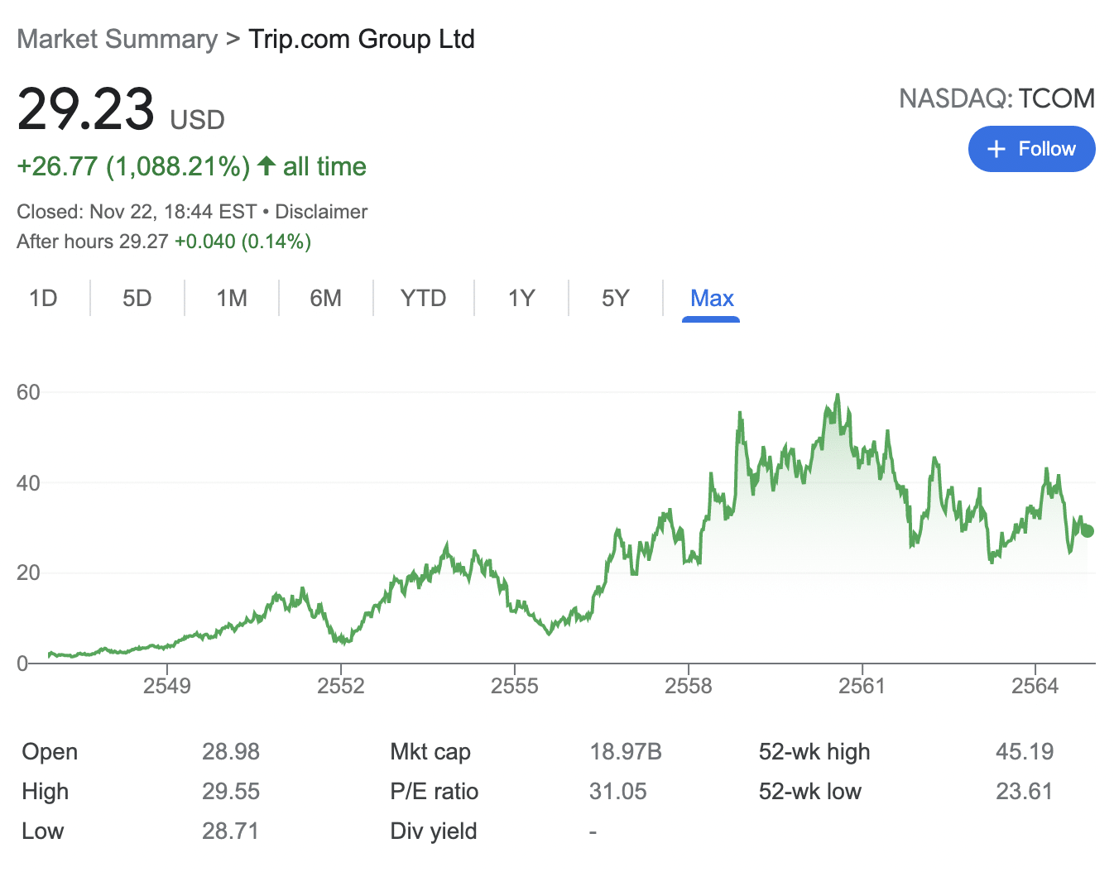The image size is (1114, 872).
Task: Show year-to-date YTD chart
Action: [423, 298]
